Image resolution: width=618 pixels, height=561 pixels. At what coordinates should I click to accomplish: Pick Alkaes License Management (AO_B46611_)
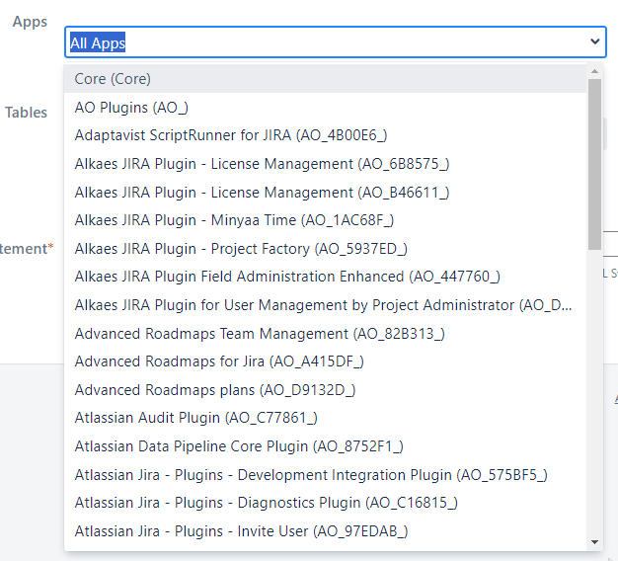[263, 192]
